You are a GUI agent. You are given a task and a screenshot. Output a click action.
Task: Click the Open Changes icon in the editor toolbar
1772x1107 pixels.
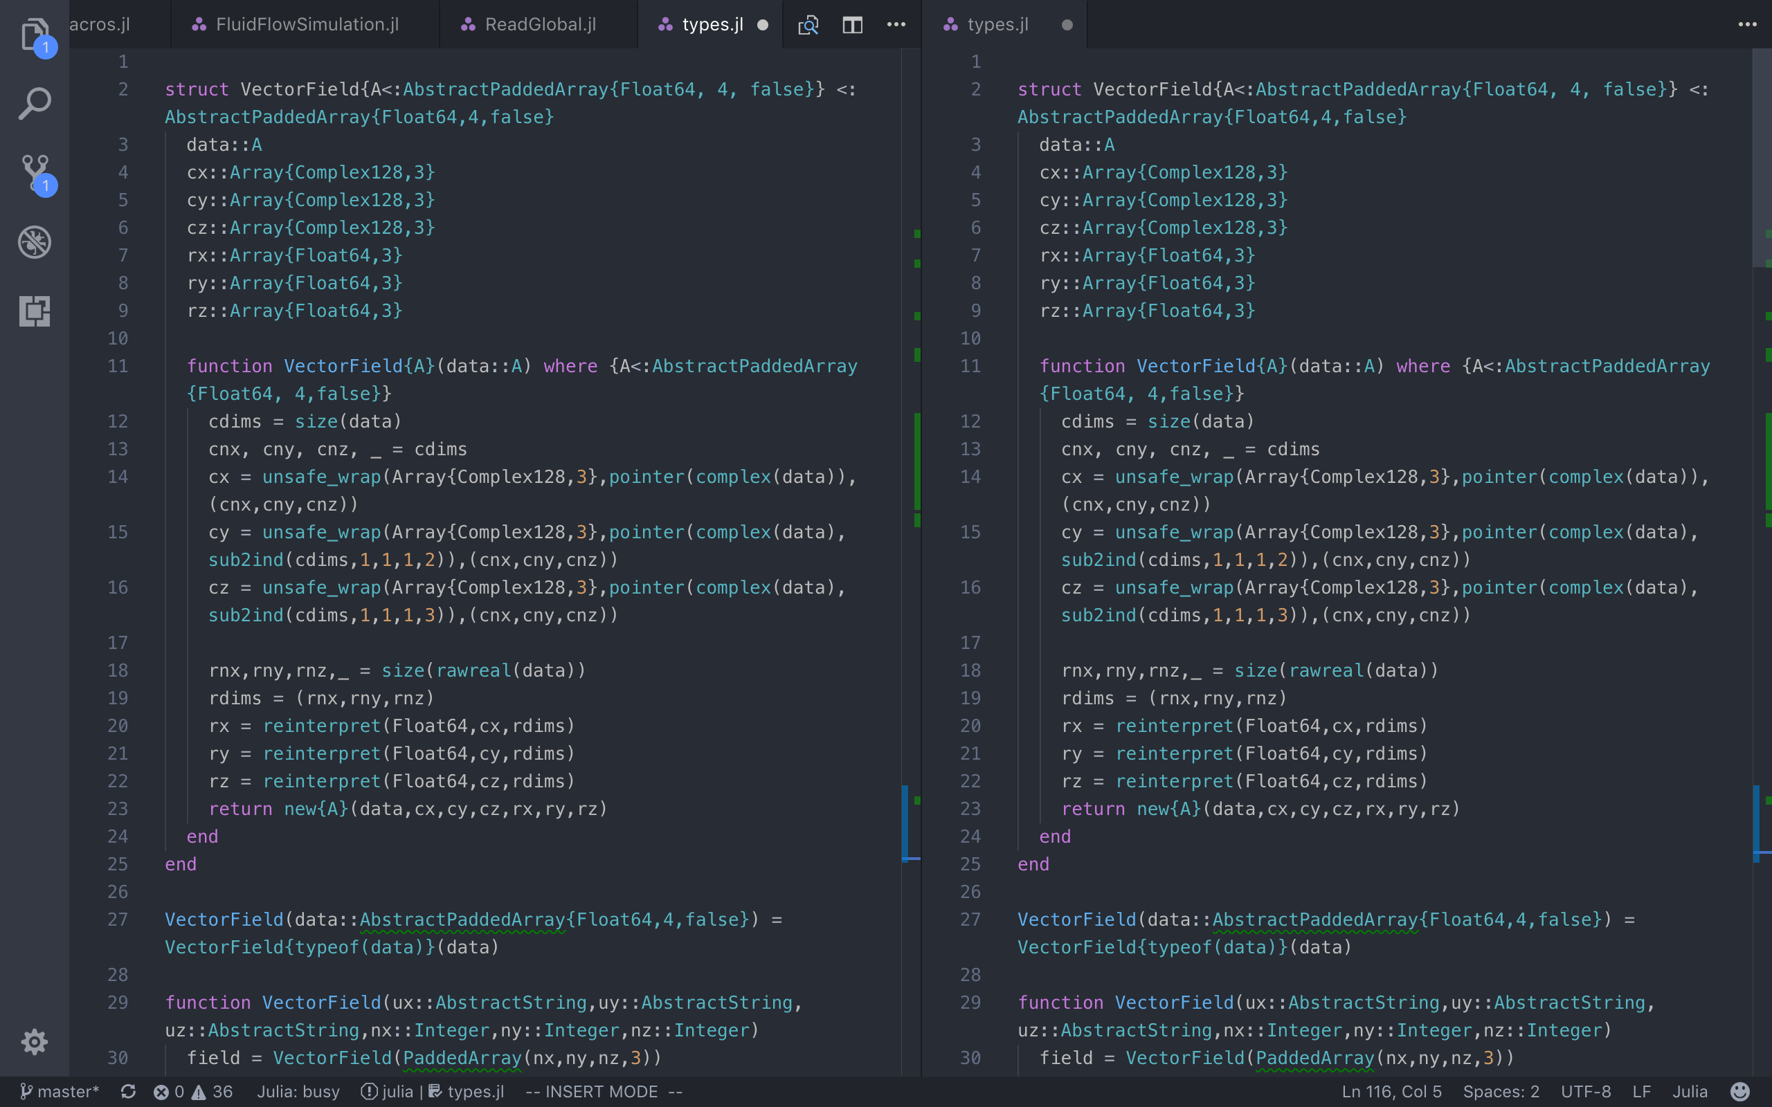808,25
